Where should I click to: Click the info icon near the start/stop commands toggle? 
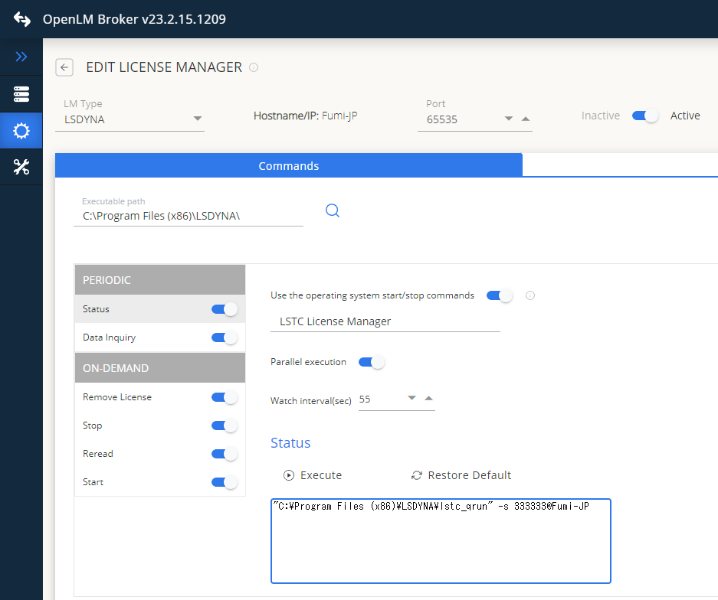(x=529, y=295)
